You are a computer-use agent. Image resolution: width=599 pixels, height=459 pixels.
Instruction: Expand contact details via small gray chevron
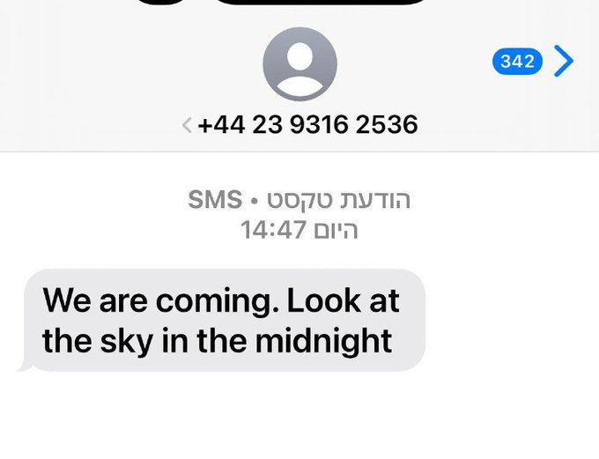[x=187, y=125]
